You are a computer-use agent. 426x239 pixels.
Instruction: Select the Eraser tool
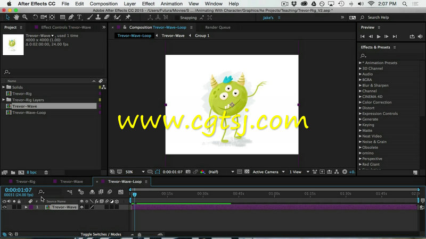[x=107, y=18]
